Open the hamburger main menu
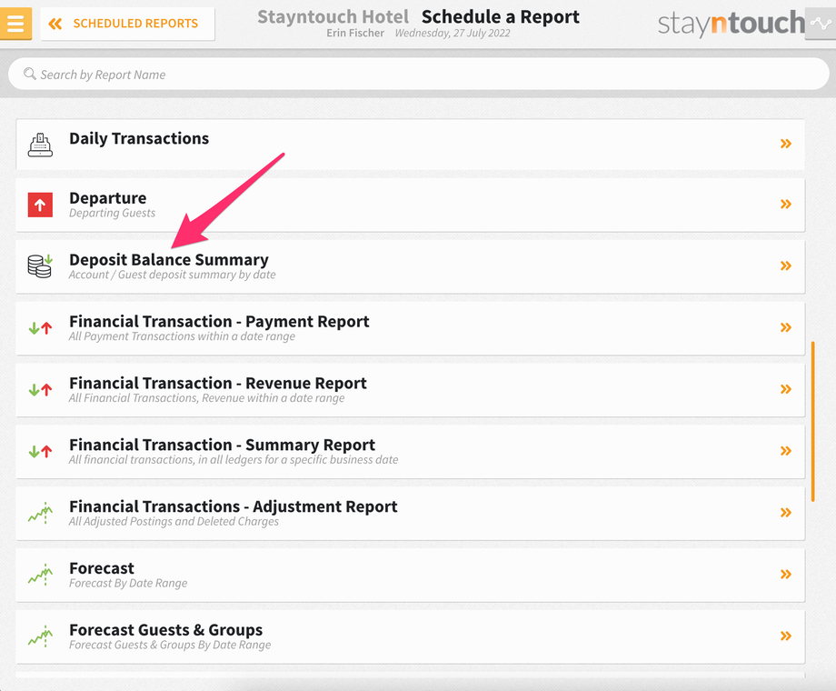 tap(15, 24)
